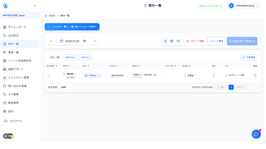The height and width of the screenshot is (149, 266).
Task: Open the 予約済み status dropdown
Action: (92, 76)
